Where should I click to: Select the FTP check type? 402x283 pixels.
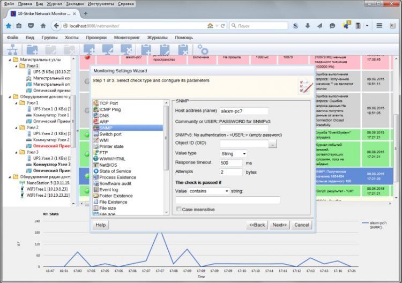click(103, 152)
